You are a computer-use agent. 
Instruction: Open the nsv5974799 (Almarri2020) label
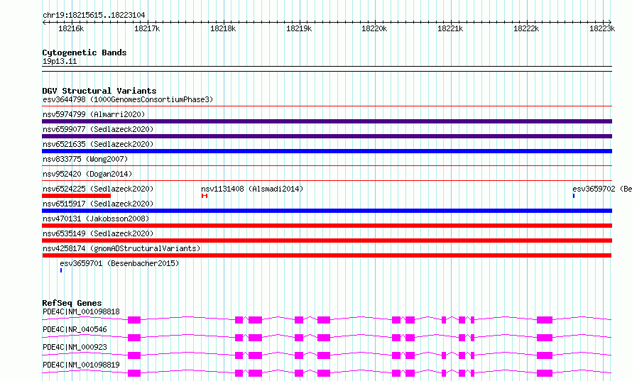coord(94,114)
